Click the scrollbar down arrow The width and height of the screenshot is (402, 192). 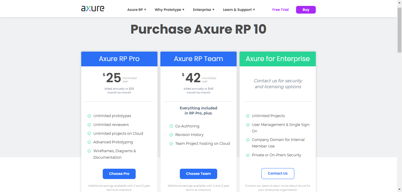(399, 189)
